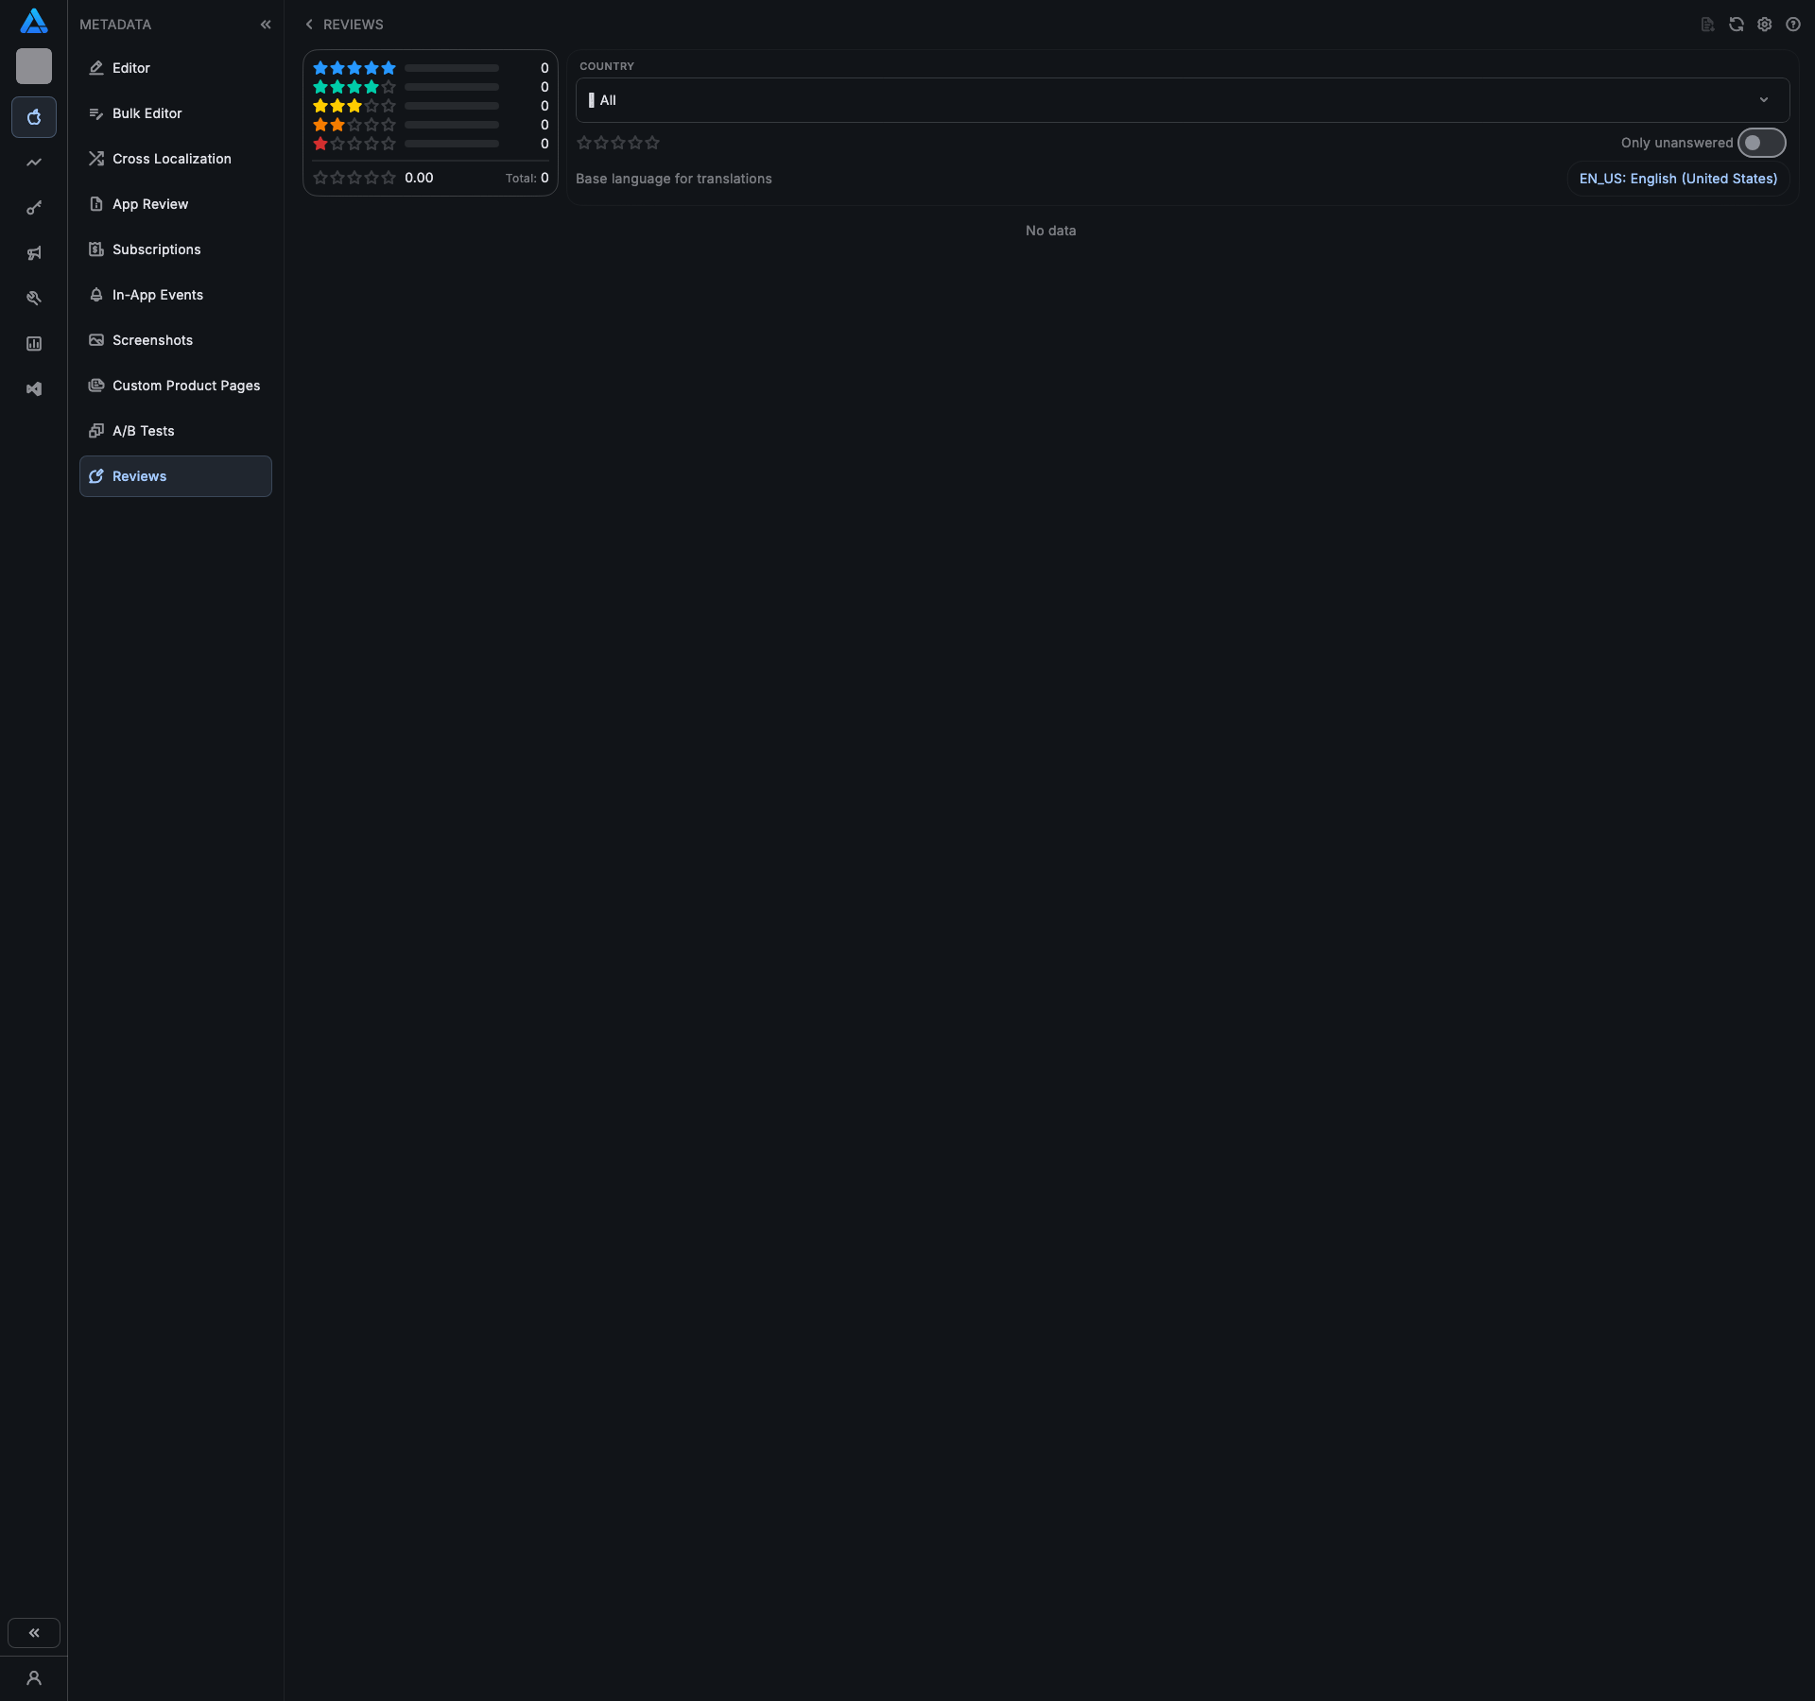The width and height of the screenshot is (1815, 1701).
Task: Open the megaphone section in the left rail
Action: 34,253
